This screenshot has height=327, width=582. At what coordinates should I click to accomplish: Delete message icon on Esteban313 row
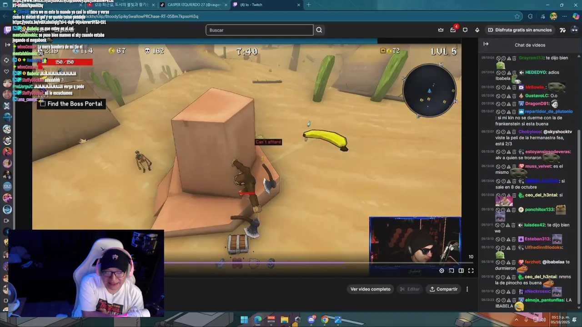514,239
